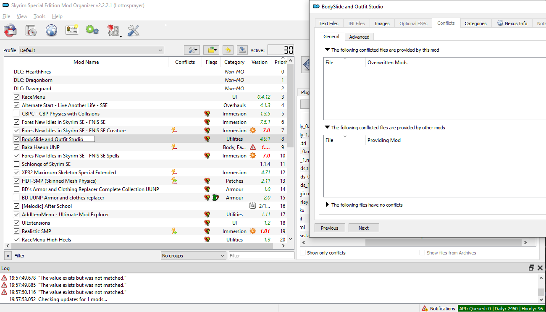This screenshot has height=312, width=546.
Task: Open the Tools menu
Action: 39,16
